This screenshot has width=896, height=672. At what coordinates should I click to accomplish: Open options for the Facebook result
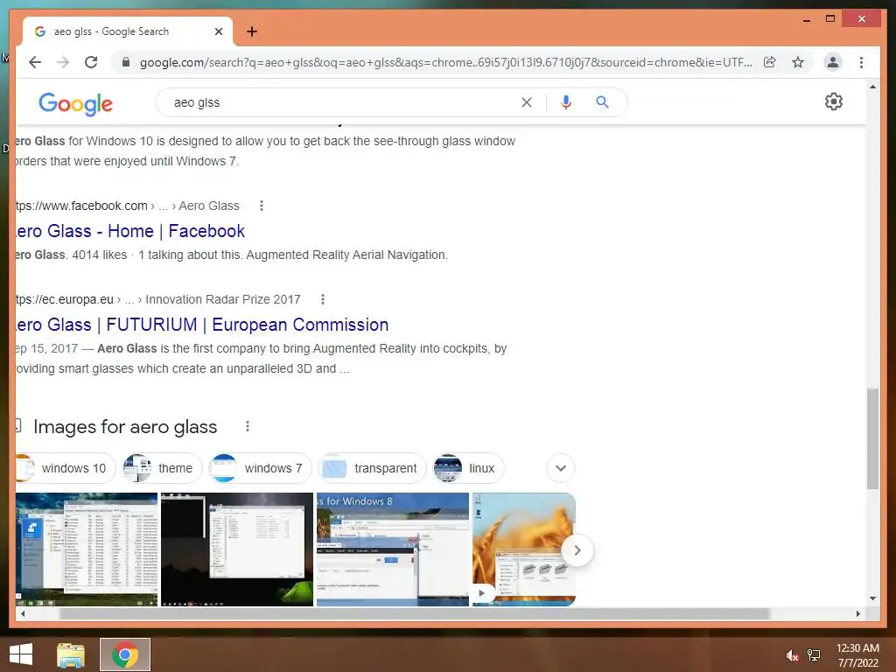pyautogui.click(x=262, y=206)
